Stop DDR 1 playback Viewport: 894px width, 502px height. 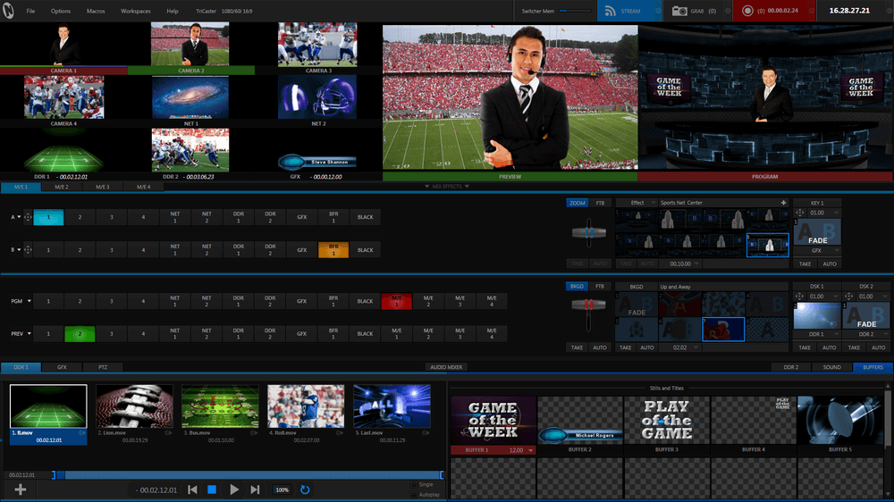[x=213, y=489]
